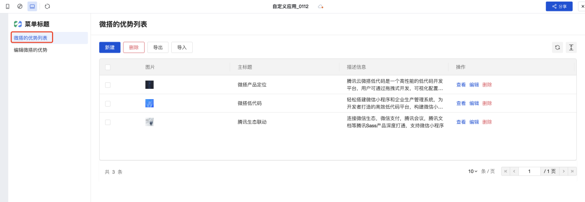Click the cloud sync status icon
This screenshot has height=202, width=585.
point(320,6)
